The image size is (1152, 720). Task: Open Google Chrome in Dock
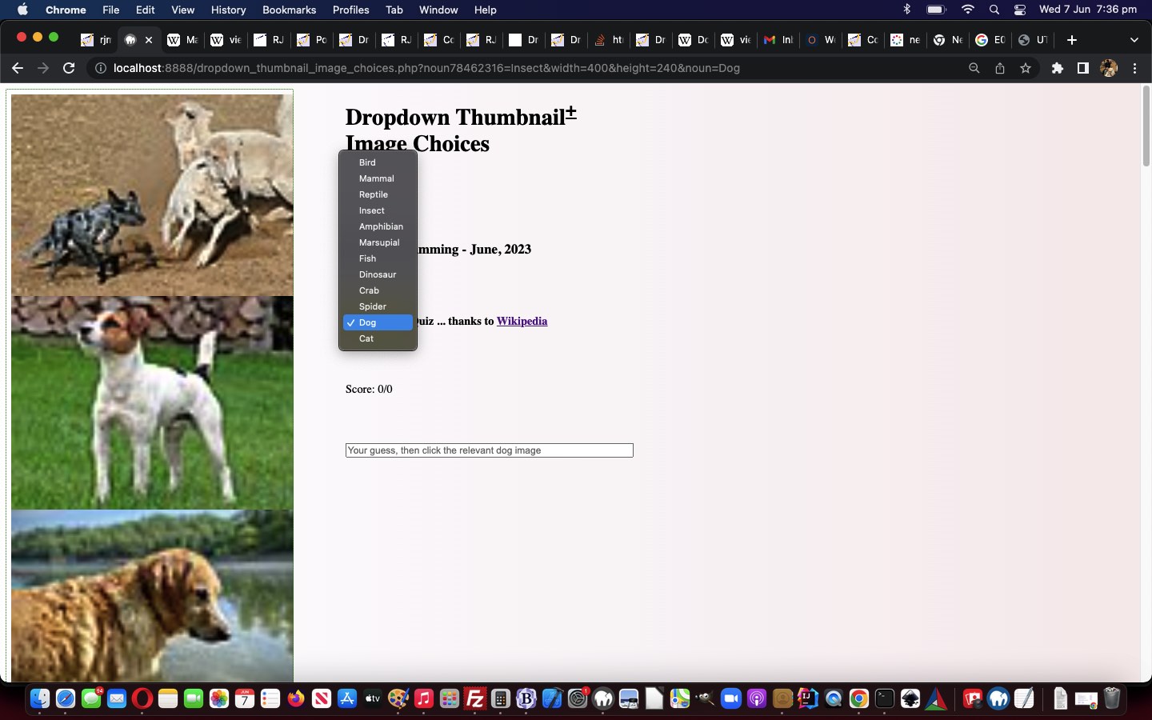859,698
